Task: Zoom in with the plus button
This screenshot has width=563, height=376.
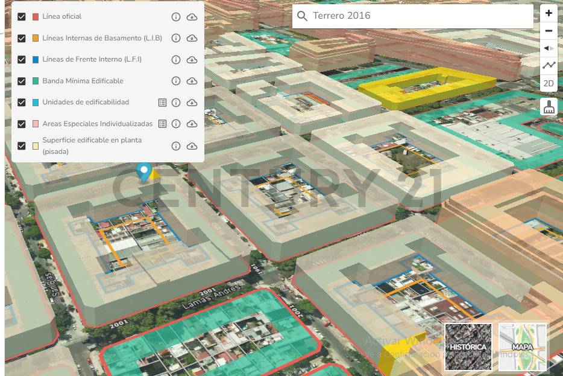Action: [549, 13]
